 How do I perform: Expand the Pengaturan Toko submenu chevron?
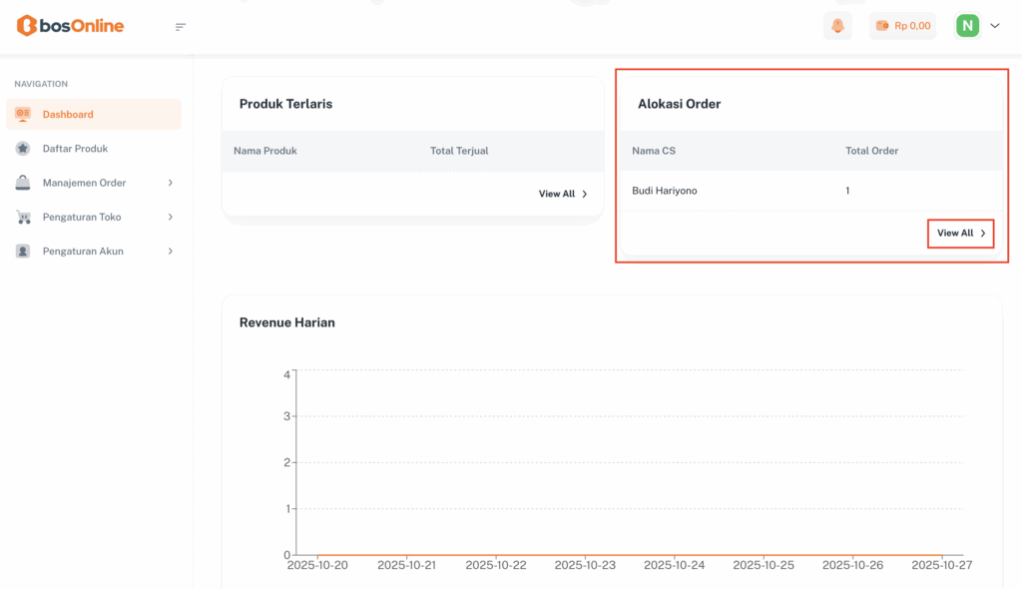click(171, 217)
